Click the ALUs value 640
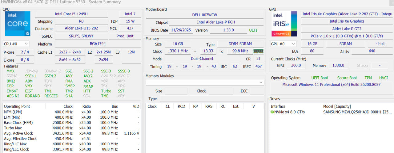The image size is (394, 153). (372, 51)
